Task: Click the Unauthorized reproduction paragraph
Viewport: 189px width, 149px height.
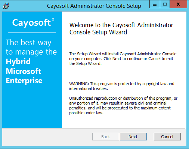Action: 123,106
